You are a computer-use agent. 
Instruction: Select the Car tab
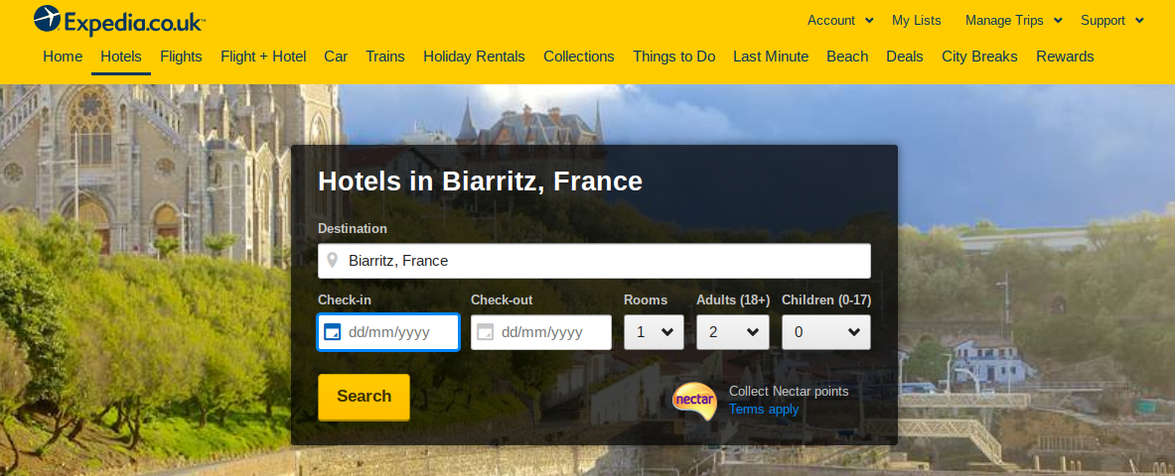coord(336,57)
